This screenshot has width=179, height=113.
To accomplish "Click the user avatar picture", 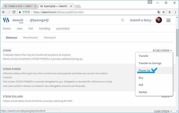I will click(x=159, y=20).
